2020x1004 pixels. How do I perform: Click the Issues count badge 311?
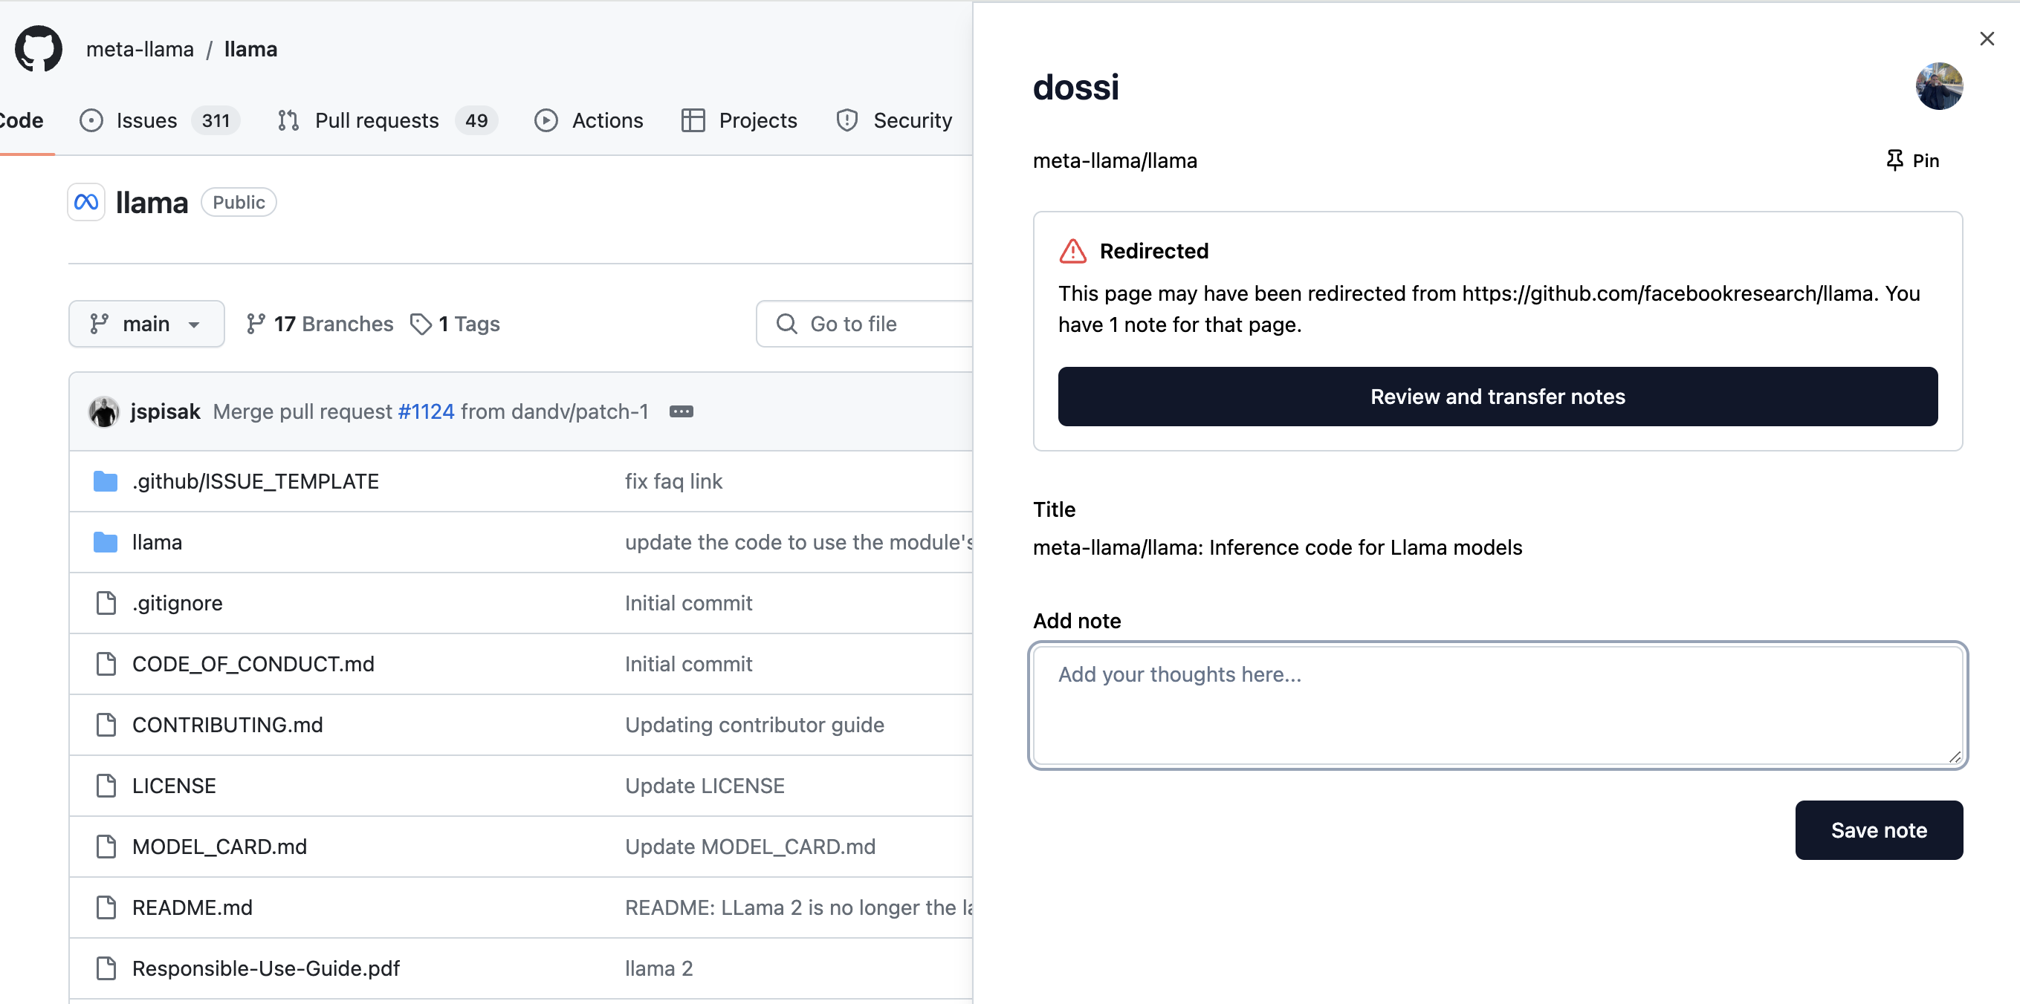216,121
